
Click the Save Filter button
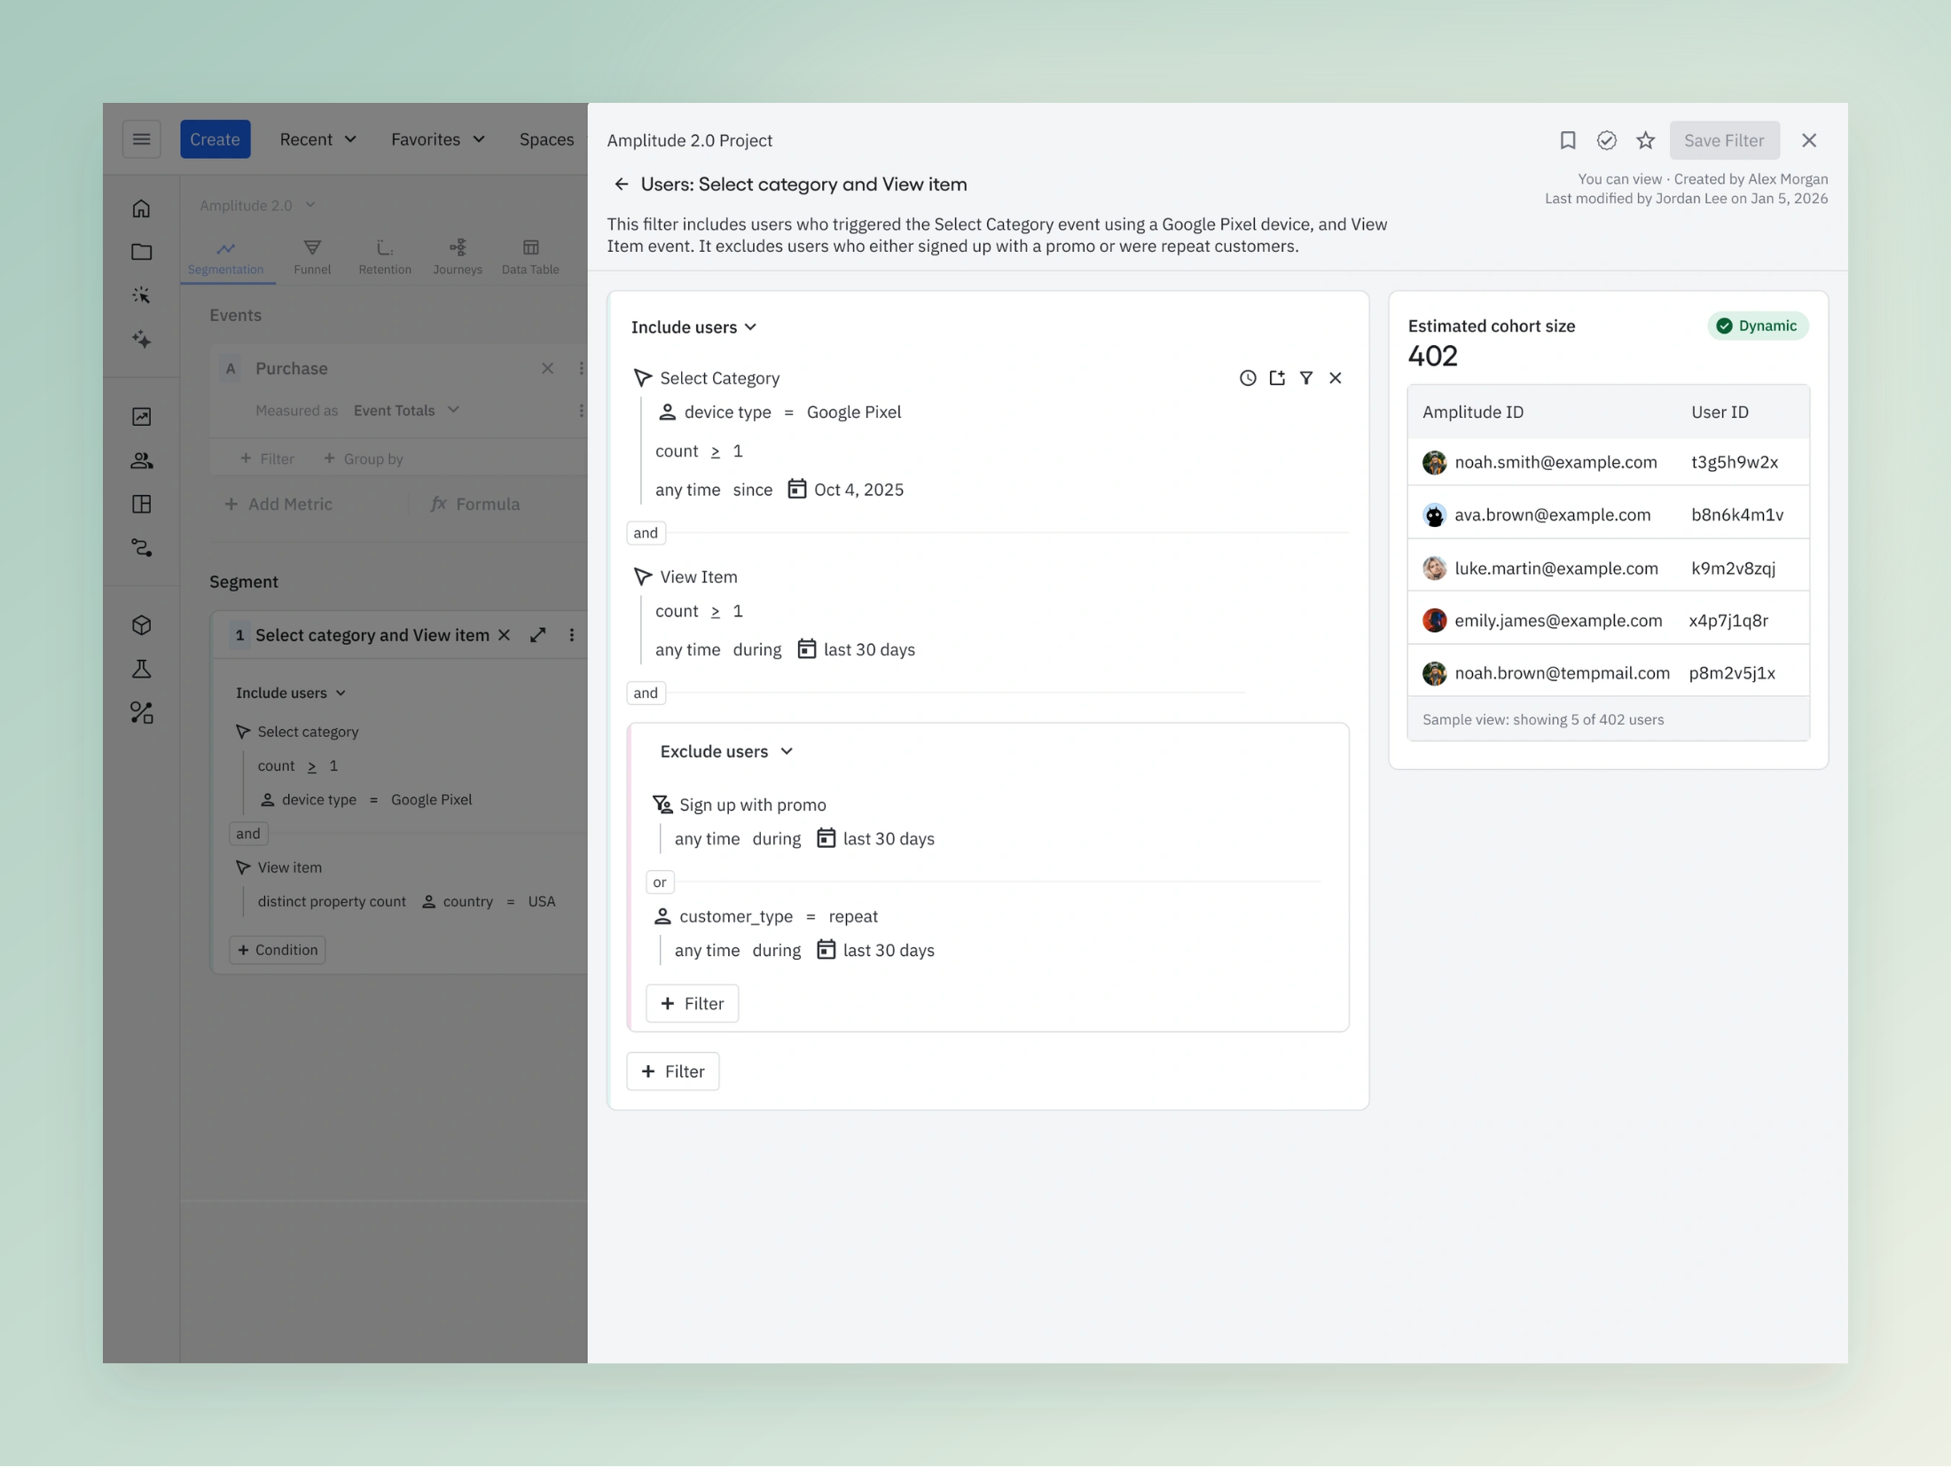[1723, 140]
